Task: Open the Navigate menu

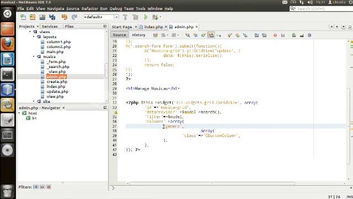Action: pos(56,9)
